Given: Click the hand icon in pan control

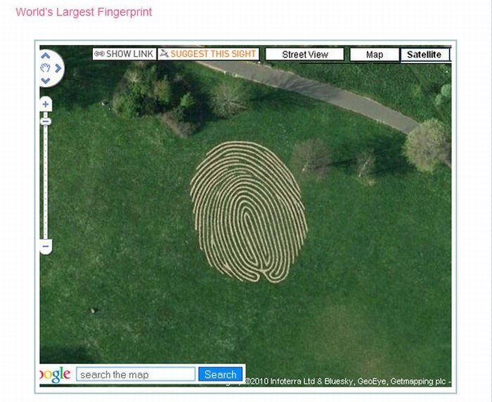Looking at the screenshot, I should point(46,68).
